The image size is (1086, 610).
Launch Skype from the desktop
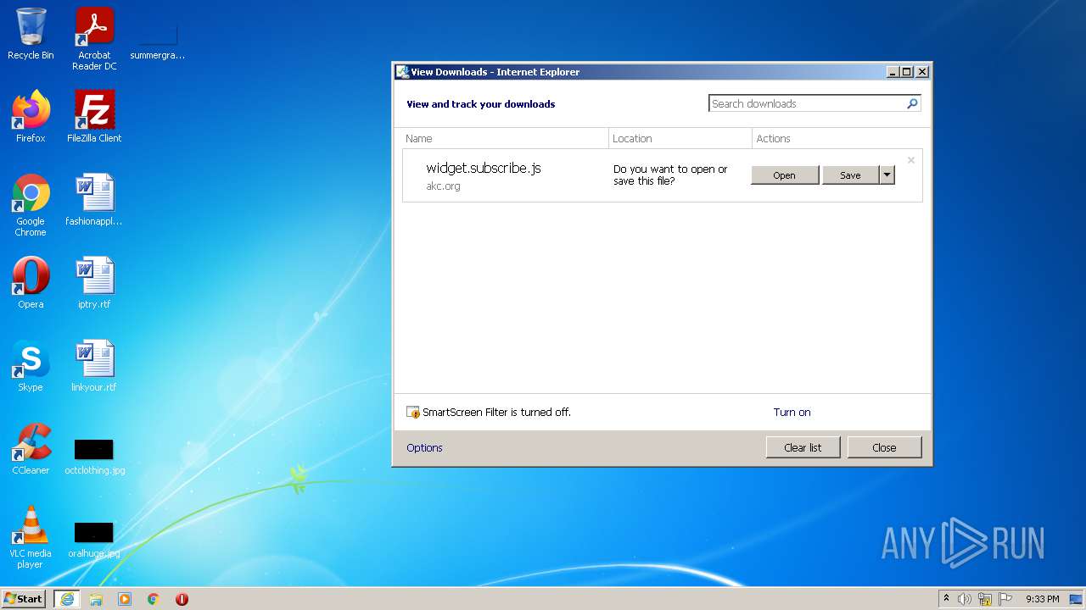tap(31, 366)
